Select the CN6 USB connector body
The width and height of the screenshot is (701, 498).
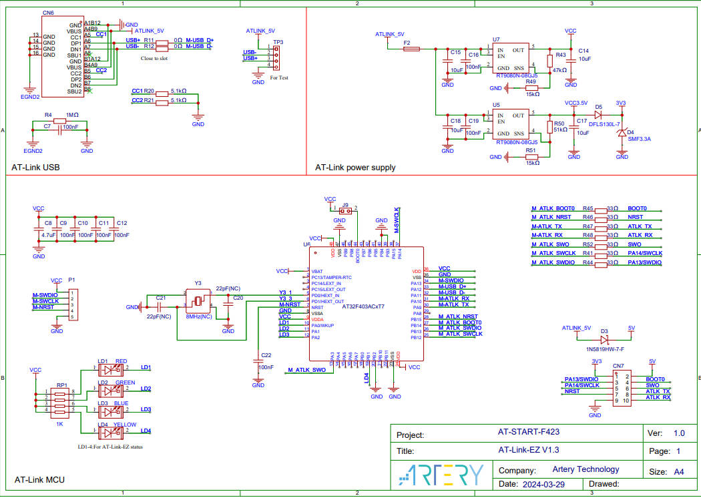tap(63, 56)
